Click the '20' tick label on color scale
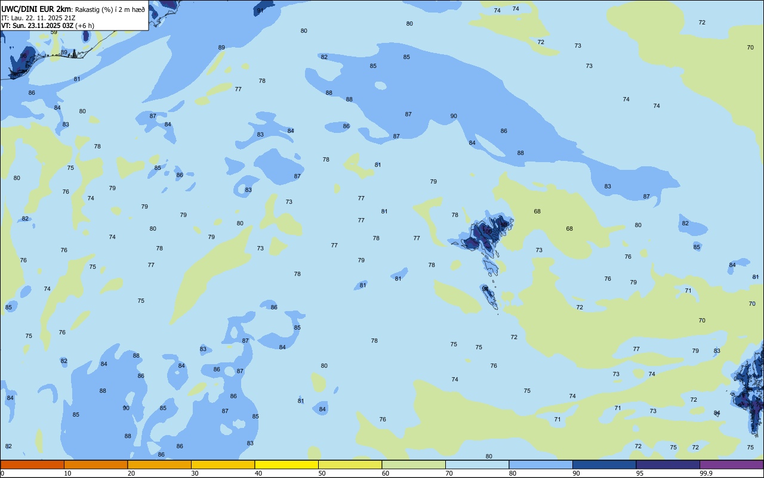The height and width of the screenshot is (478, 764). (x=131, y=473)
